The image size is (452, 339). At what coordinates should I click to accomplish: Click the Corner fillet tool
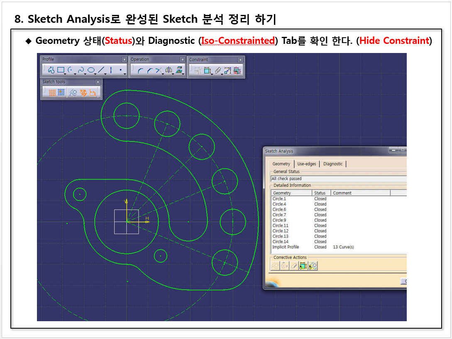tap(140, 71)
